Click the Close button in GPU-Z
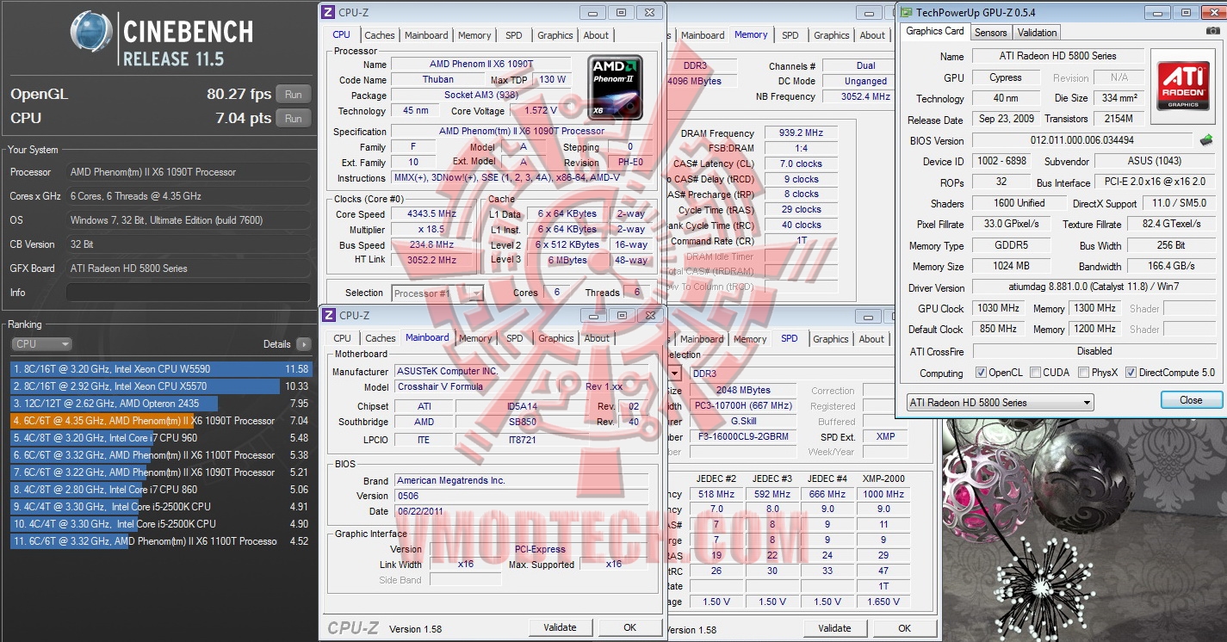This screenshot has height=642, width=1227. coord(1192,400)
